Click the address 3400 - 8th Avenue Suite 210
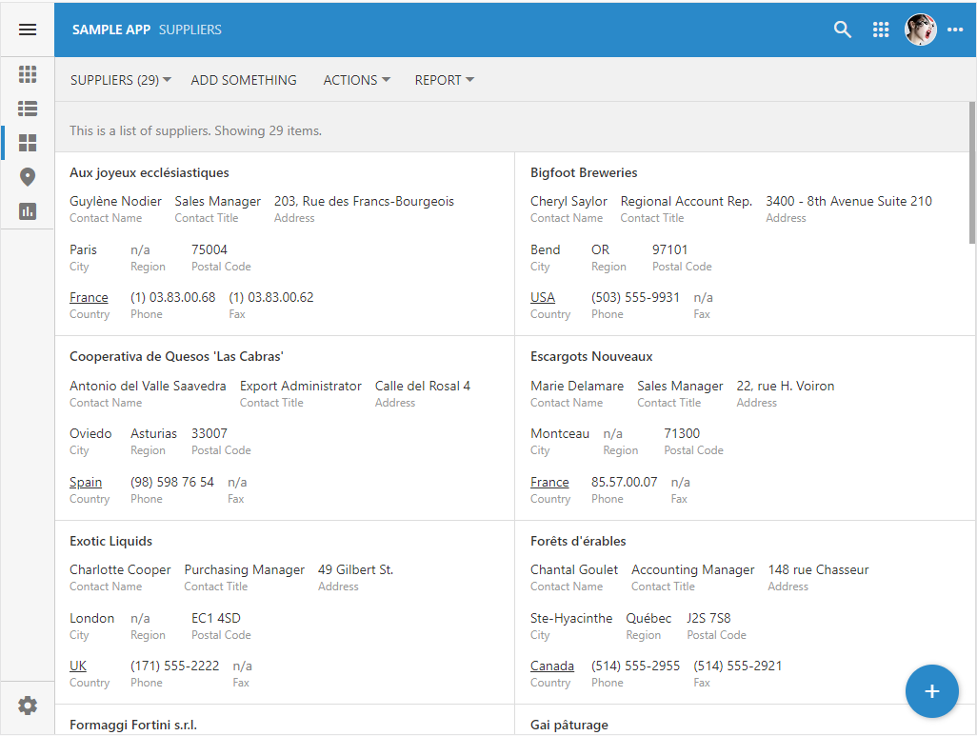Viewport: 977px width, 736px height. (848, 201)
